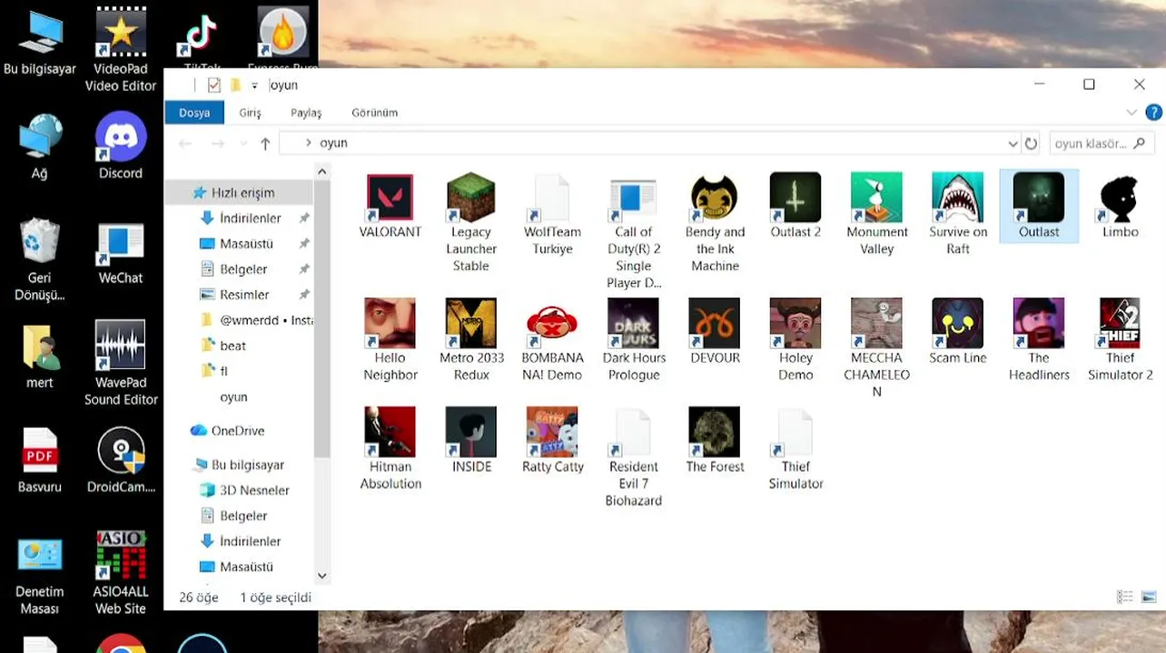Select the WeChat desktop shortcut
Viewport: 1166px width, 653px height.
[x=121, y=253]
